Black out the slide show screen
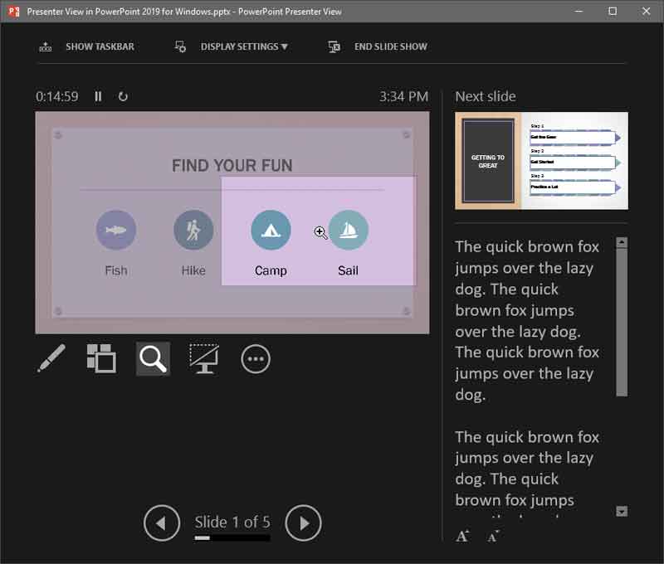The width and height of the screenshot is (664, 564). (x=204, y=358)
